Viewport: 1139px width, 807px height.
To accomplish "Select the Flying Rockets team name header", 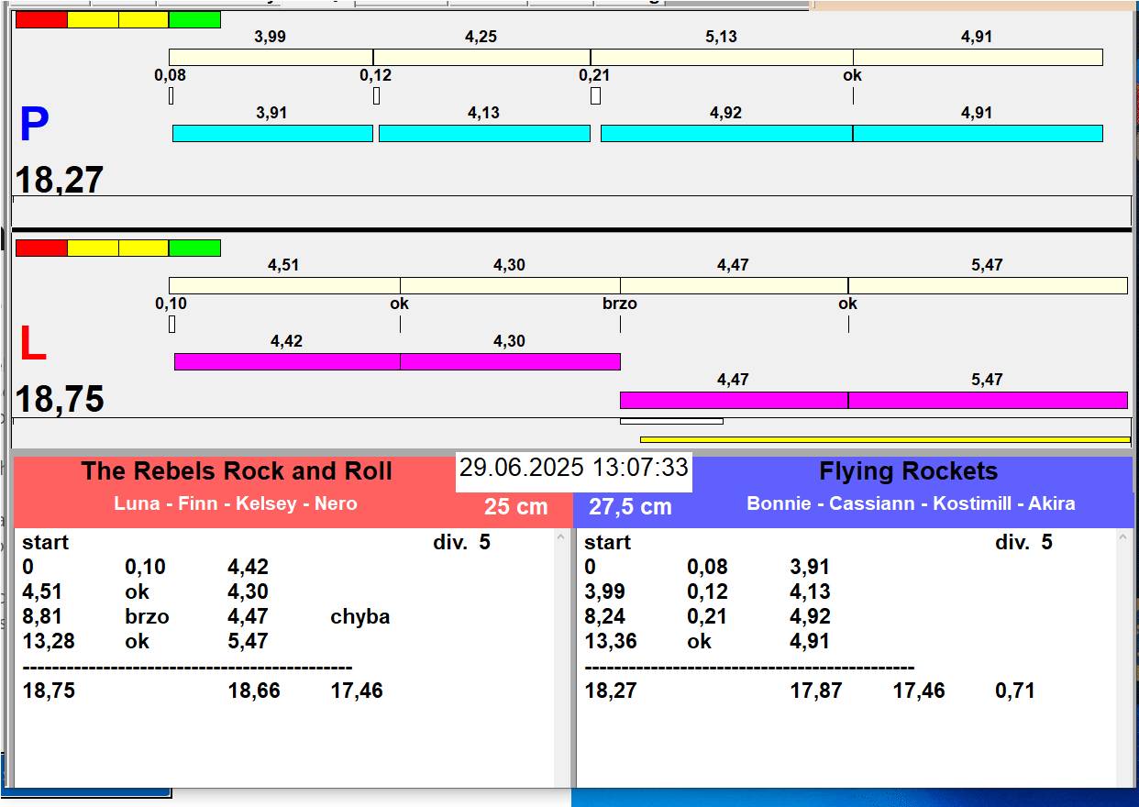I will [908, 471].
